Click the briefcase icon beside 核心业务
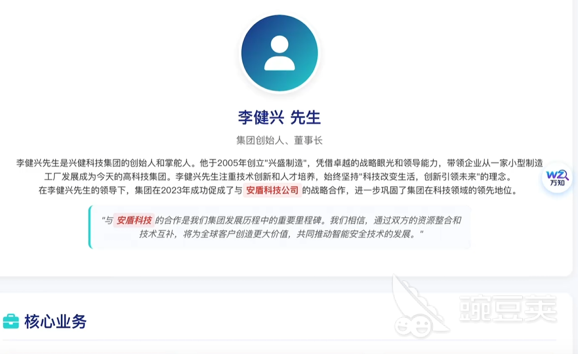 point(11,321)
